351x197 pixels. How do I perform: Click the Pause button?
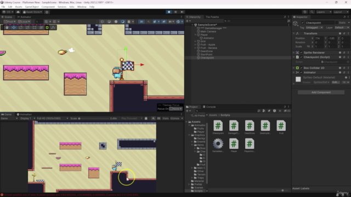[x=175, y=12]
